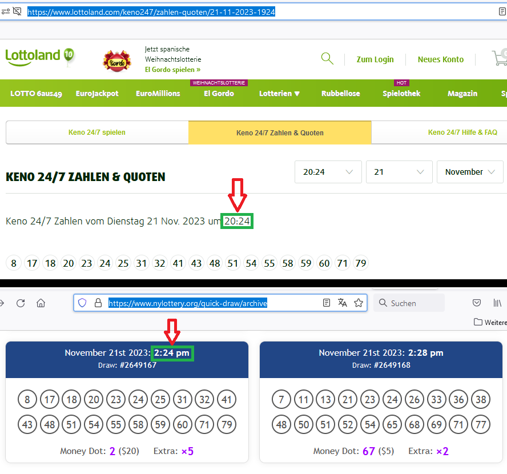Follow the 'El Gordo spielen »' link
The image size is (507, 474).
click(172, 70)
